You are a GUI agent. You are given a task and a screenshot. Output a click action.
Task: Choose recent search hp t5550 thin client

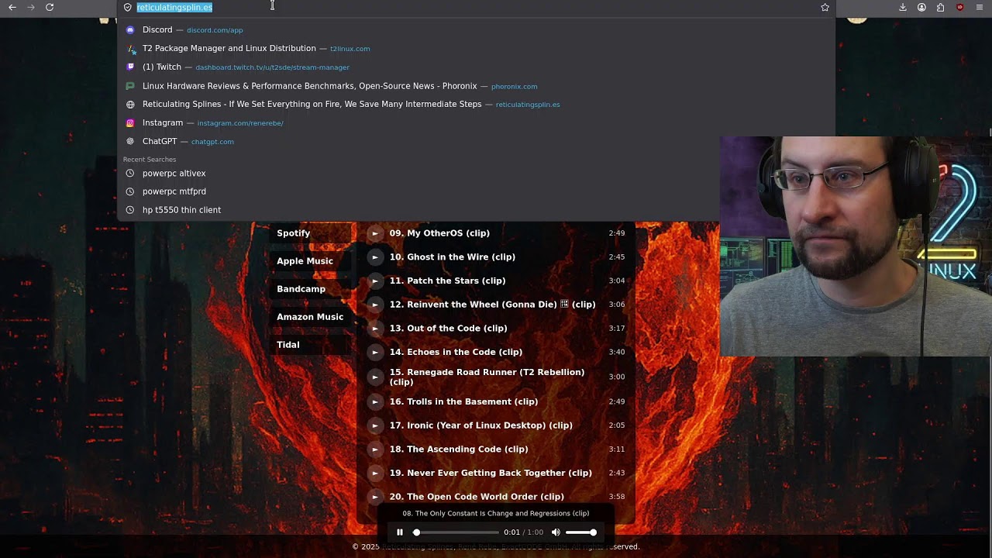[476, 210]
